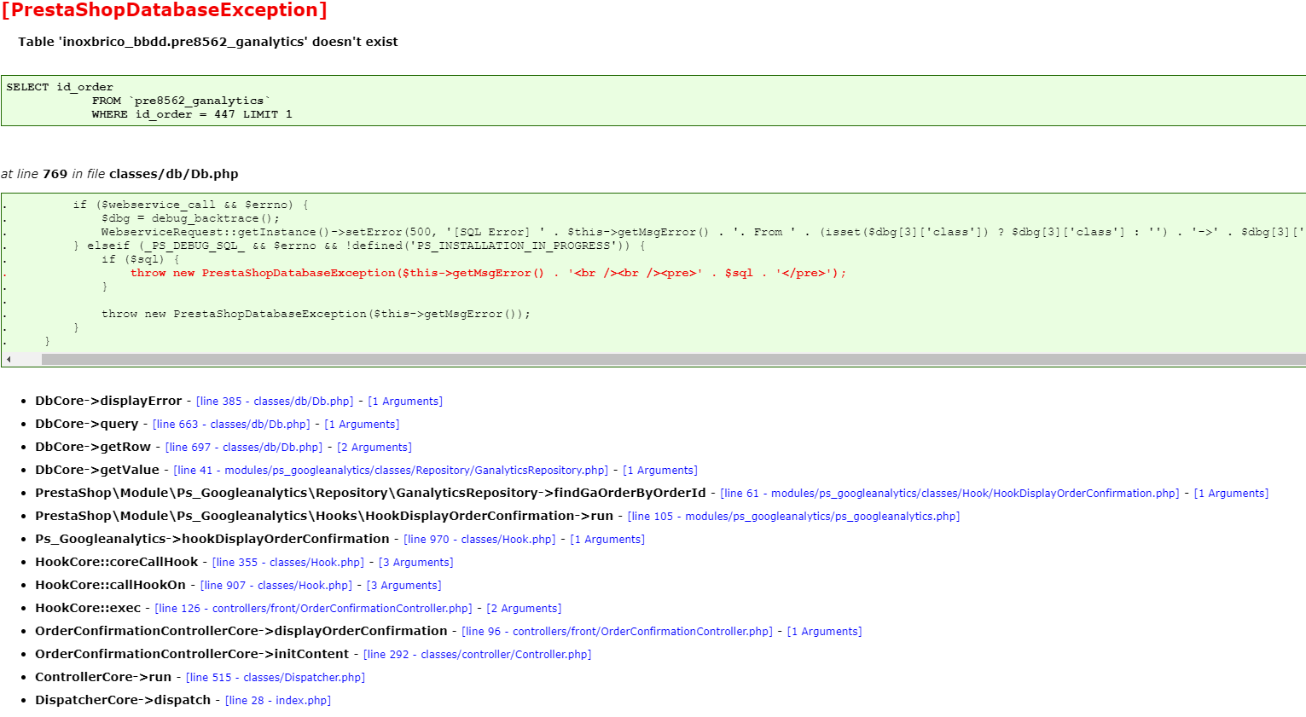Click the "HookCore::callHookOn" function name
Image resolution: width=1306 pixels, height=717 pixels.
pos(111,585)
